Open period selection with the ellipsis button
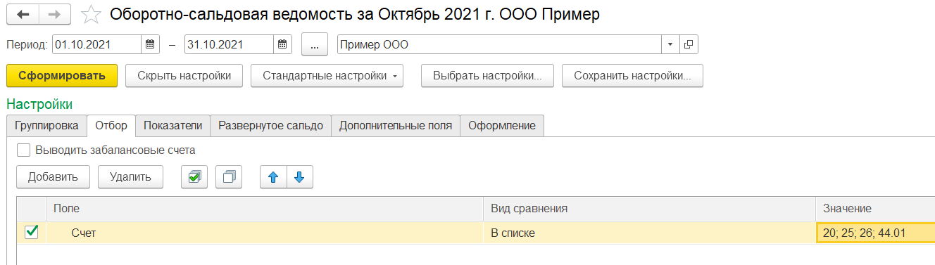This screenshot has height=265, width=935. (315, 44)
